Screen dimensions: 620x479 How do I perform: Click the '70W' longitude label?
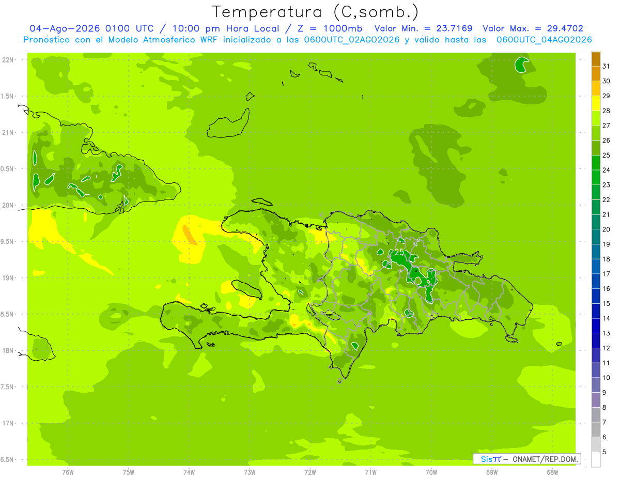[x=431, y=472]
